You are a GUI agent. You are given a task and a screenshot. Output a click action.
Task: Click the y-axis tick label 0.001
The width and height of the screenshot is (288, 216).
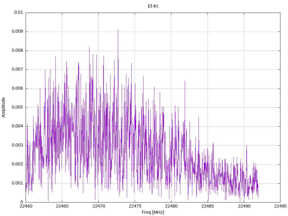tap(17, 183)
